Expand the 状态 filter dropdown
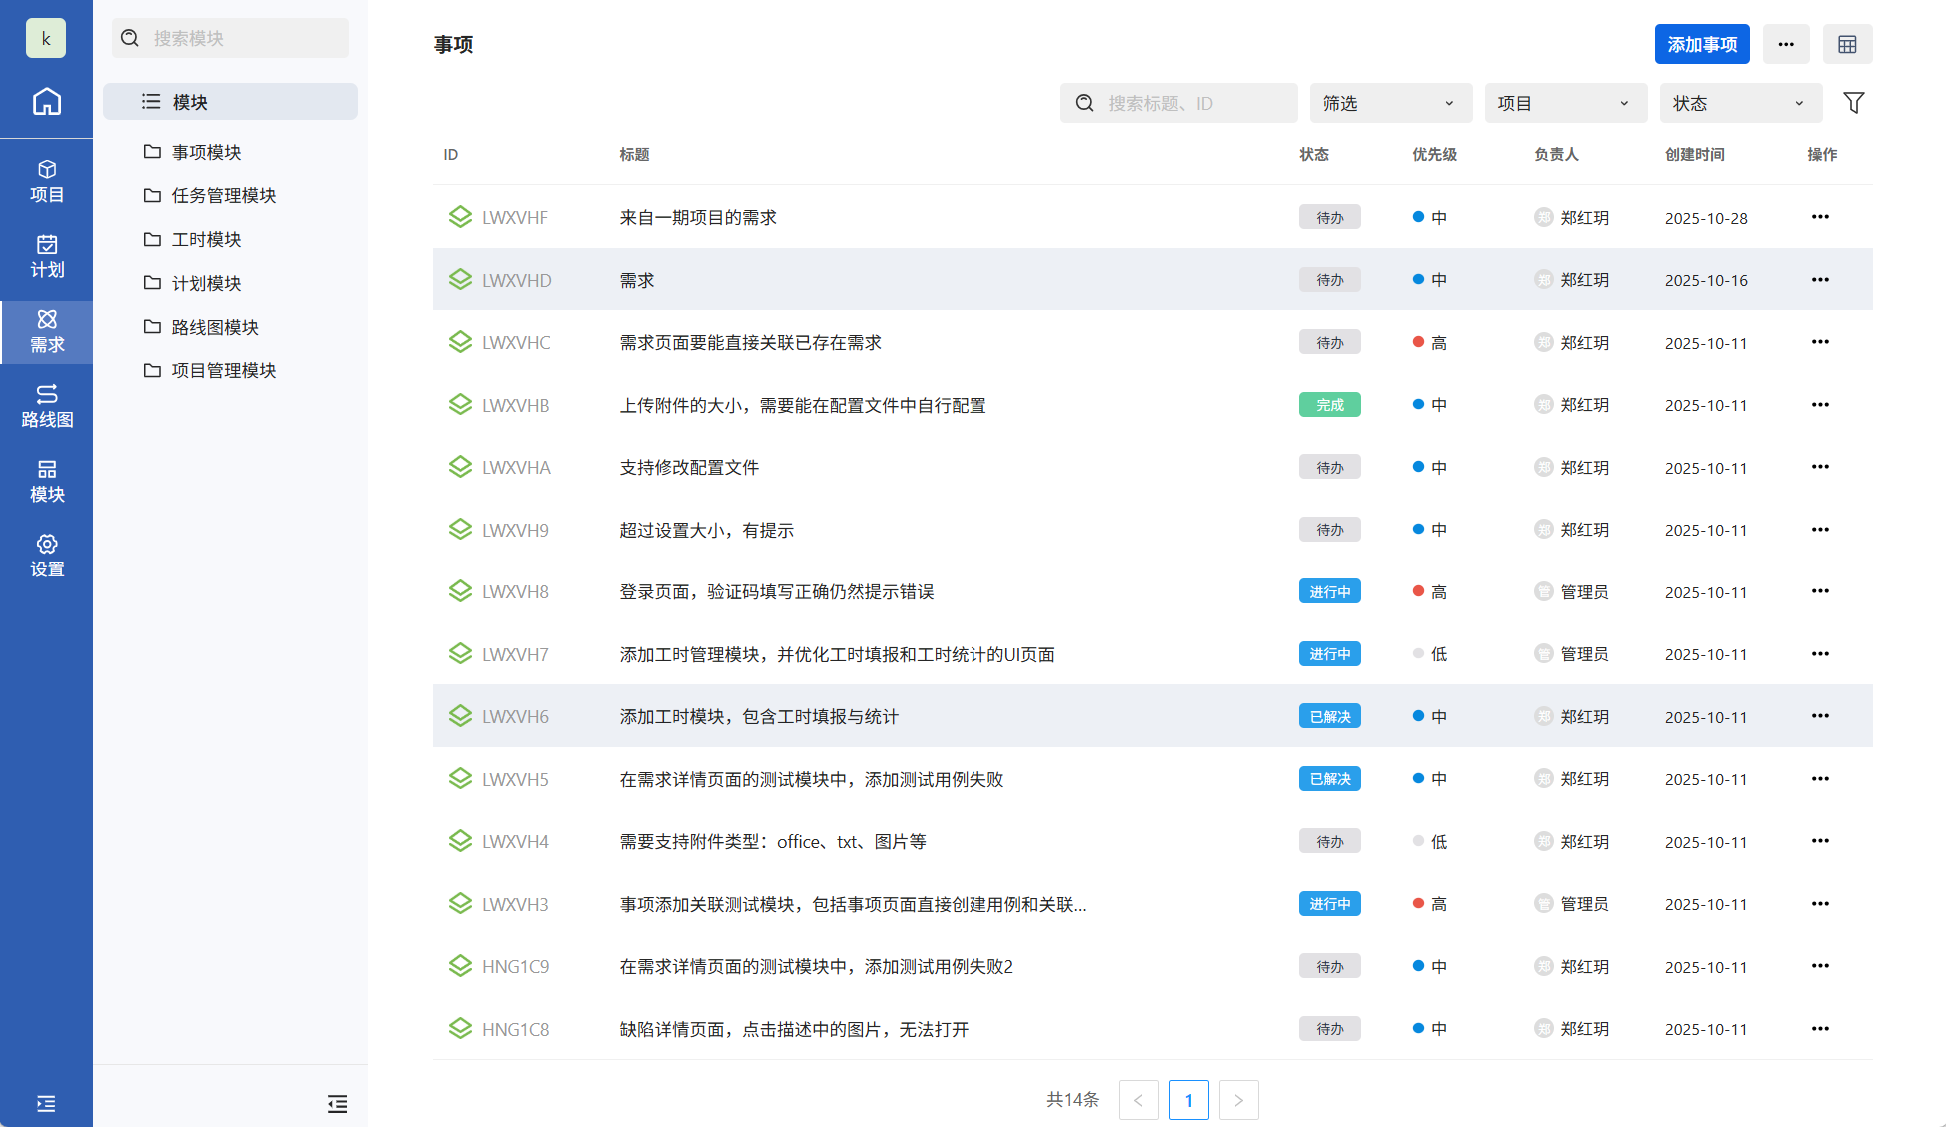 [1740, 103]
